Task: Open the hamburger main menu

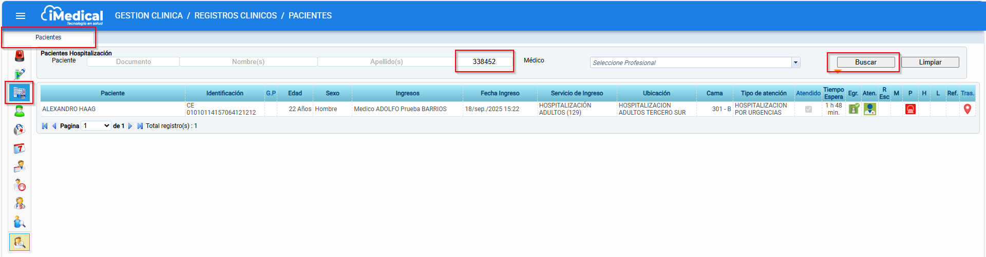Action: click(21, 16)
